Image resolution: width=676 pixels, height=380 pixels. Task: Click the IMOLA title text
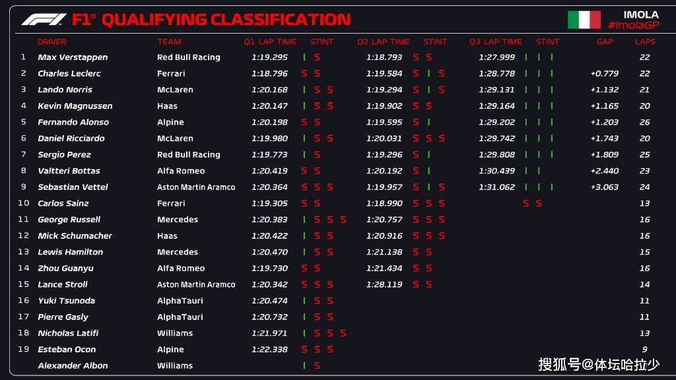[x=641, y=15]
